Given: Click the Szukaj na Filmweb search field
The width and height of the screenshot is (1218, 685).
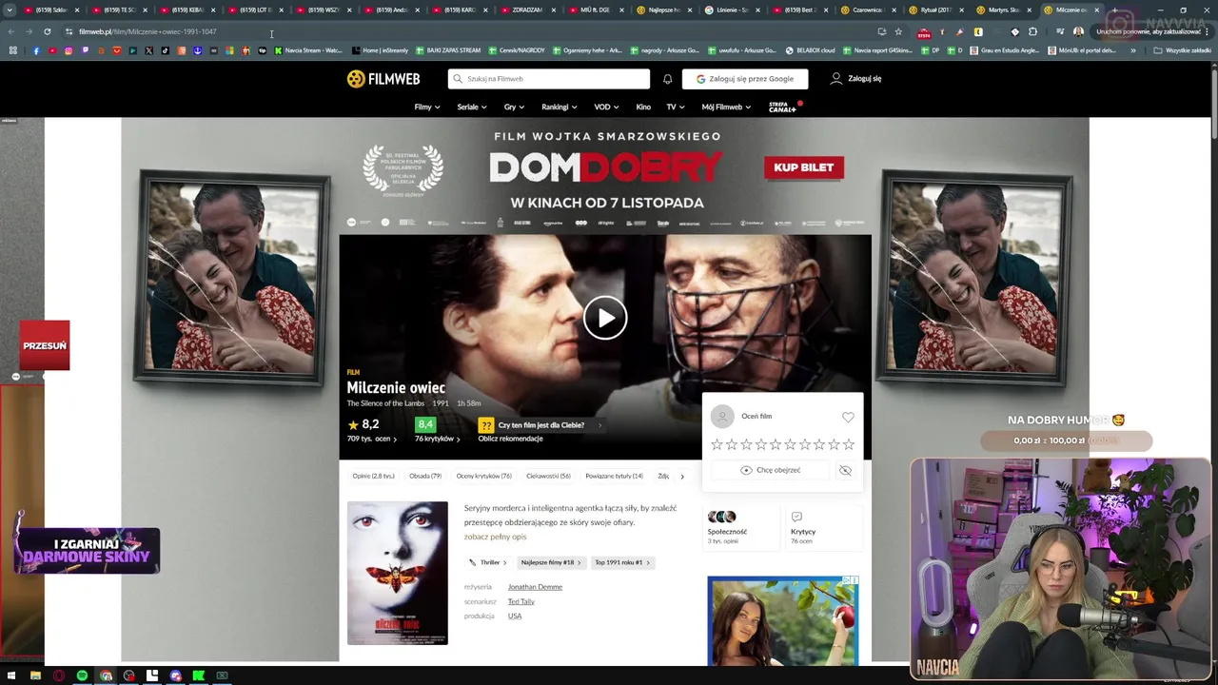Looking at the screenshot, I should 549,79.
